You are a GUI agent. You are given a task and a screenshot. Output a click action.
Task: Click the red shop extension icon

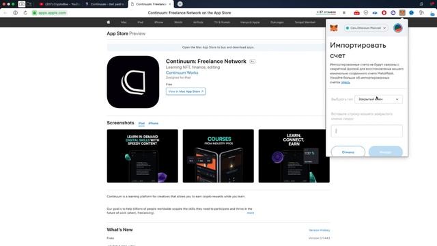coord(356,12)
